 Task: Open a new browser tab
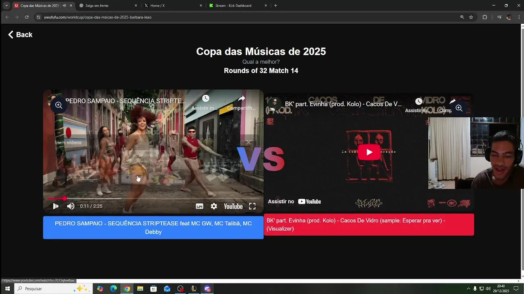(276, 6)
